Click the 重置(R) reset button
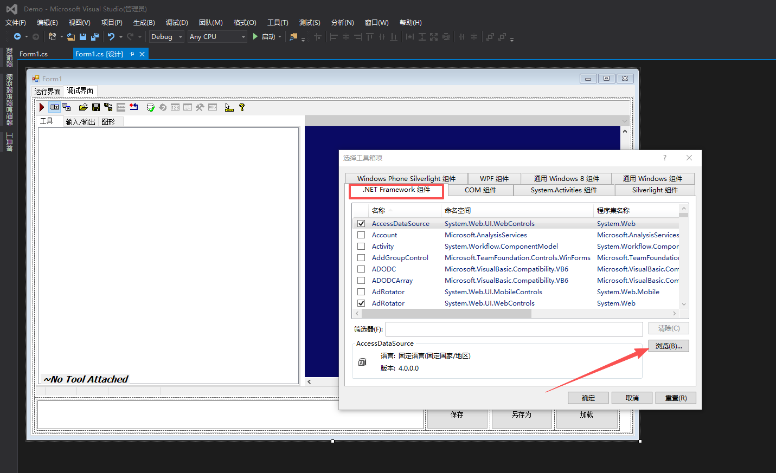This screenshot has height=473, width=776. pos(676,398)
